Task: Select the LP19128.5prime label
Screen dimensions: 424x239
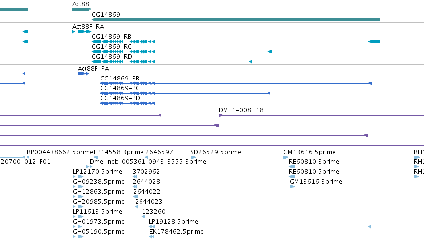Action: 173,222
